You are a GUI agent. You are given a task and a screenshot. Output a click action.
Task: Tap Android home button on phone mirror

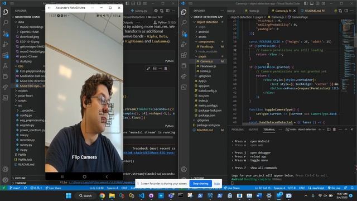tap(84, 176)
